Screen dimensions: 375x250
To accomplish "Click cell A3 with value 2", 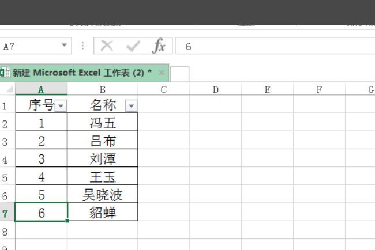I will 41,140.
